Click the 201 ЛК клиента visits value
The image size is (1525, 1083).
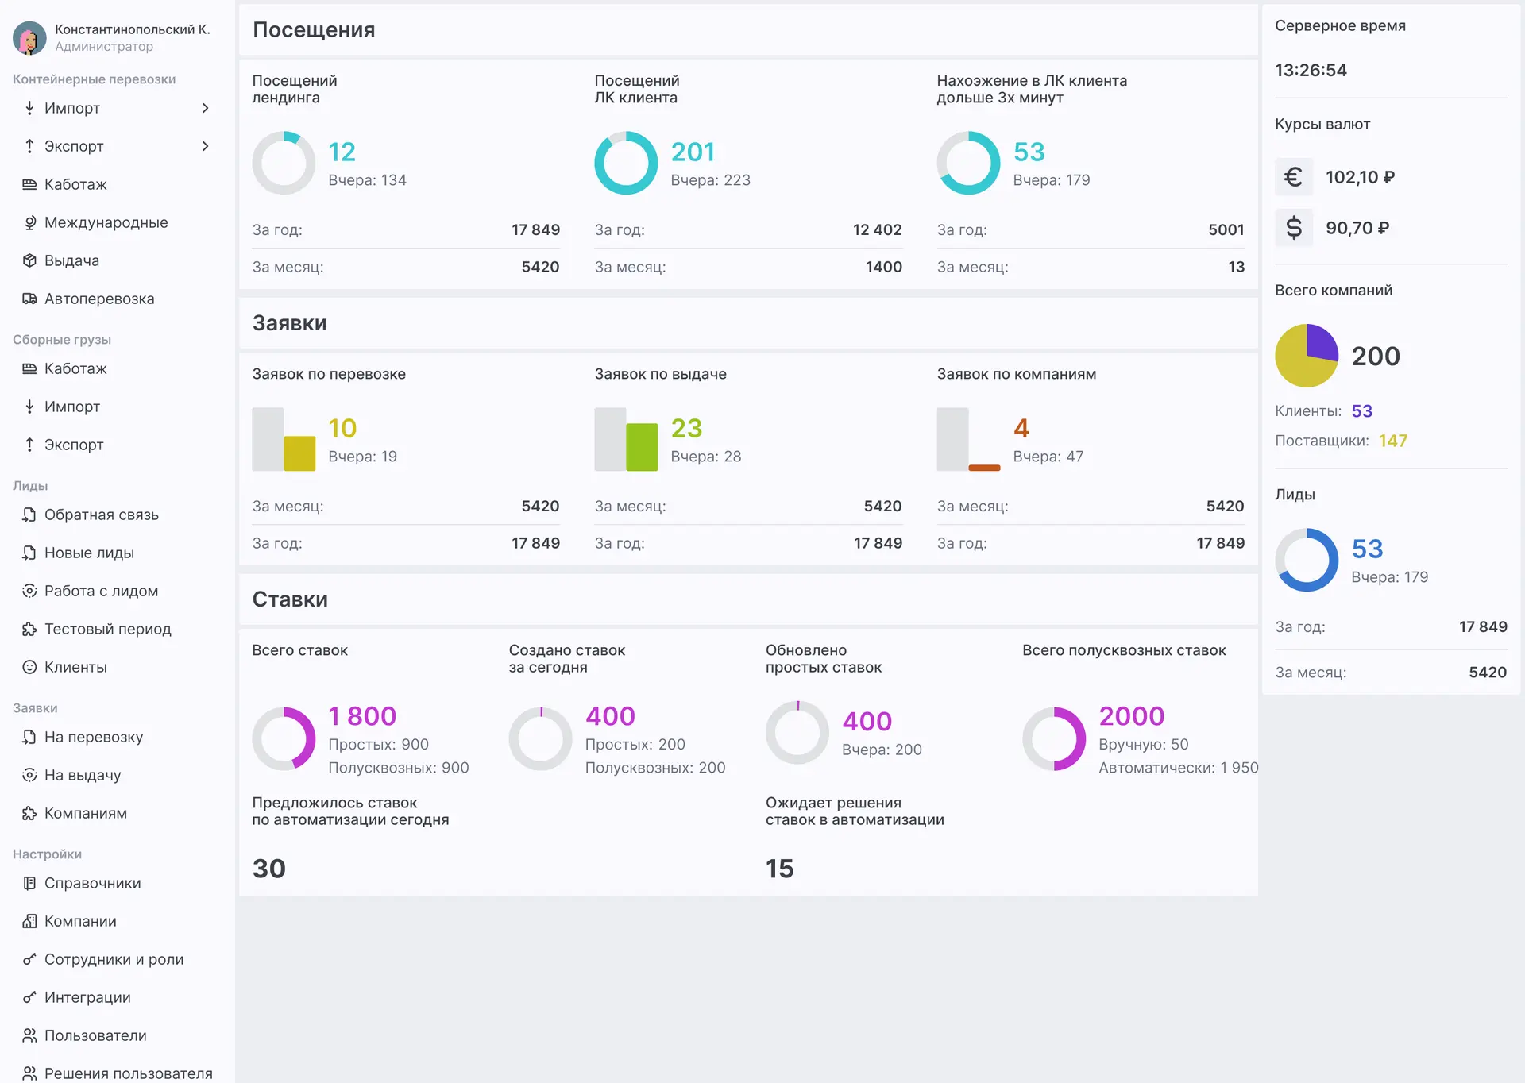pyautogui.click(x=693, y=152)
